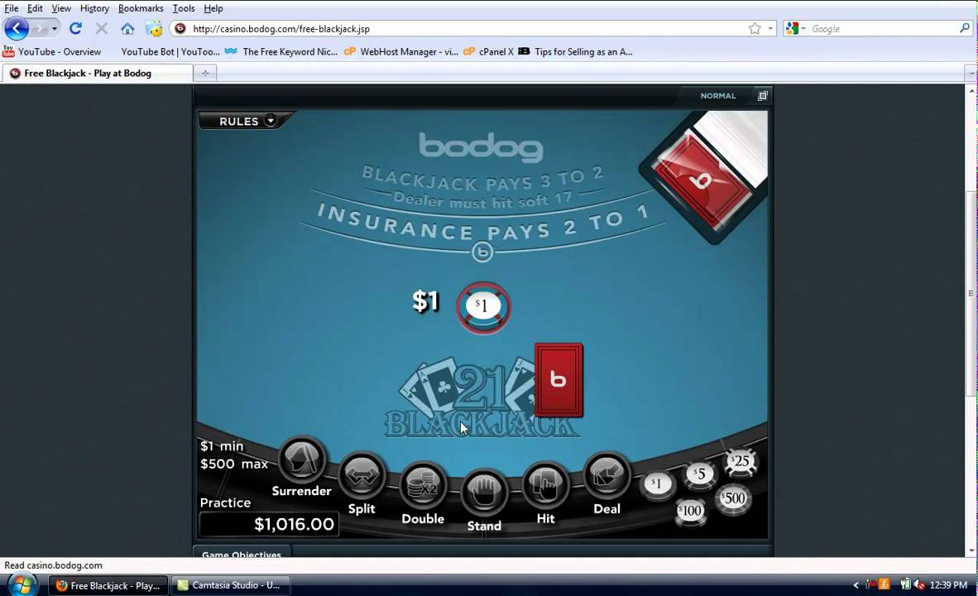Open The Free Keyword Nic... bookmark
978x596 pixels.
[281, 52]
